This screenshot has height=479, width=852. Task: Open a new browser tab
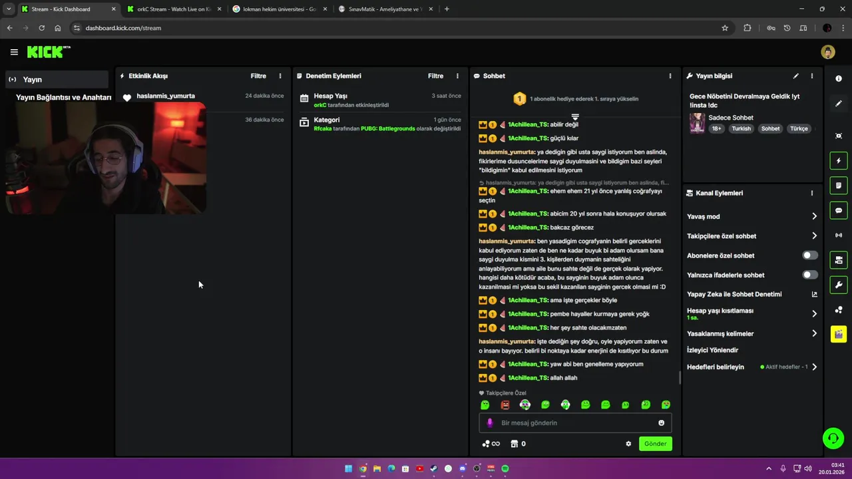point(447,9)
